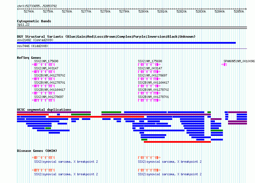255x183 pixels.
Task: Click the 52830k ruler tick label
Action: 201,11
